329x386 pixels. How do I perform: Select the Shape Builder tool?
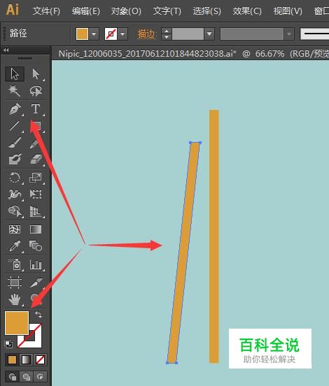pyautogui.click(x=15, y=211)
